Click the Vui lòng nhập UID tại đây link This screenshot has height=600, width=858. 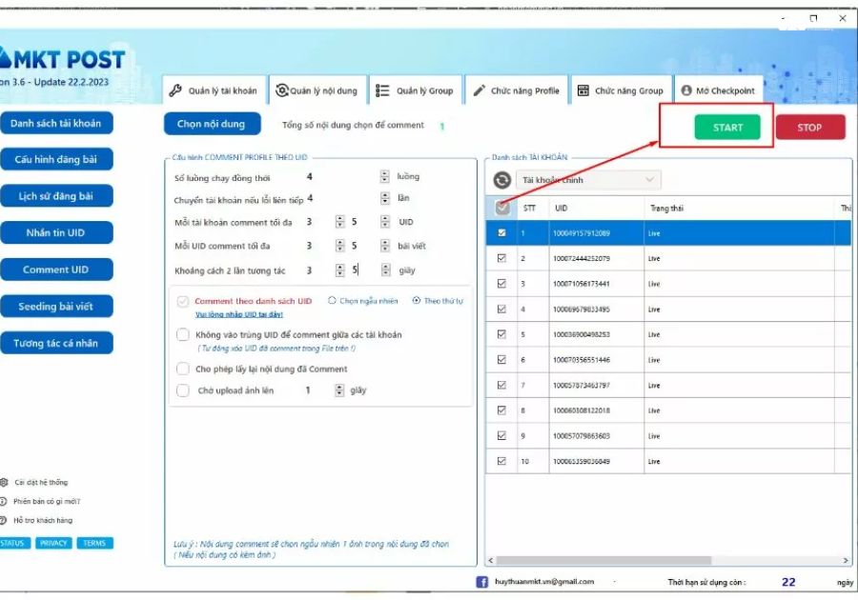tap(239, 314)
